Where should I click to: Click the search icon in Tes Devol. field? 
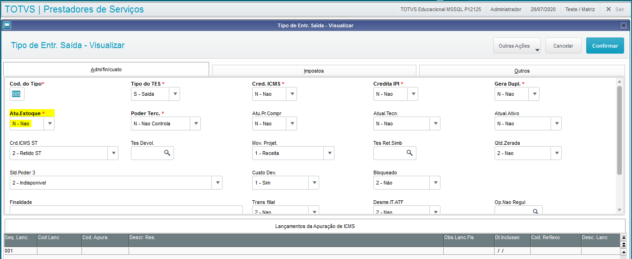(x=167, y=153)
